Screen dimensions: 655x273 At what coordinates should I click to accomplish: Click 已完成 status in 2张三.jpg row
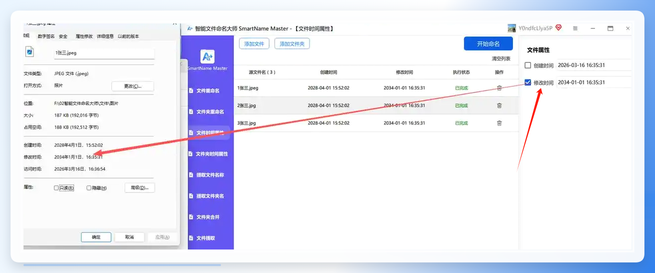pyautogui.click(x=461, y=105)
